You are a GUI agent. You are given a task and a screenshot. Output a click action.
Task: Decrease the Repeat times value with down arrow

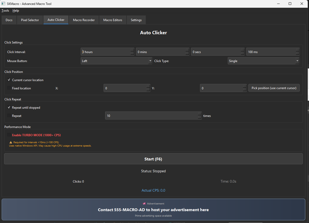[x=200, y=117]
